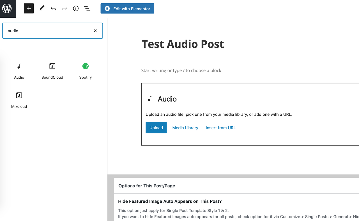This screenshot has height=221, width=359.
Task: Insert the Mixcloud embed block
Action: click(x=19, y=101)
